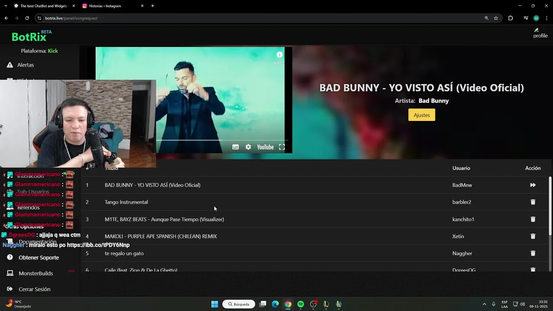Open the volume tray icon
Viewport: 553px width, 311px height.
(x=522, y=304)
